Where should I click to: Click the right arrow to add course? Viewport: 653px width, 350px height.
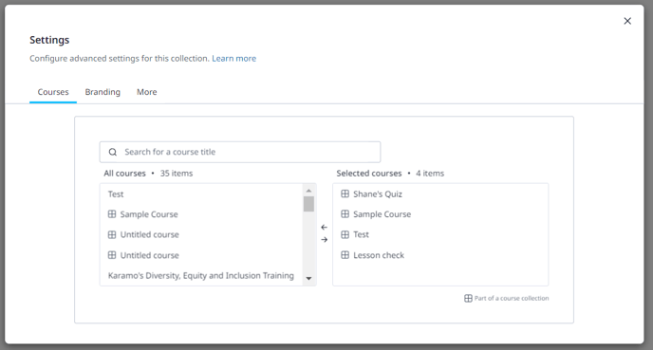324,240
